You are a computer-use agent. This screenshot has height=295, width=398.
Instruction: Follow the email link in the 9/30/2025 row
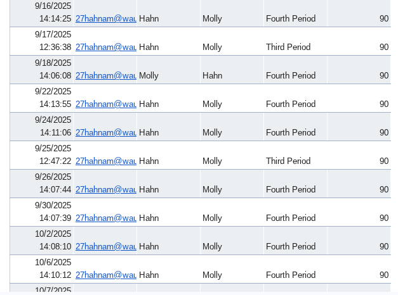pos(105,218)
